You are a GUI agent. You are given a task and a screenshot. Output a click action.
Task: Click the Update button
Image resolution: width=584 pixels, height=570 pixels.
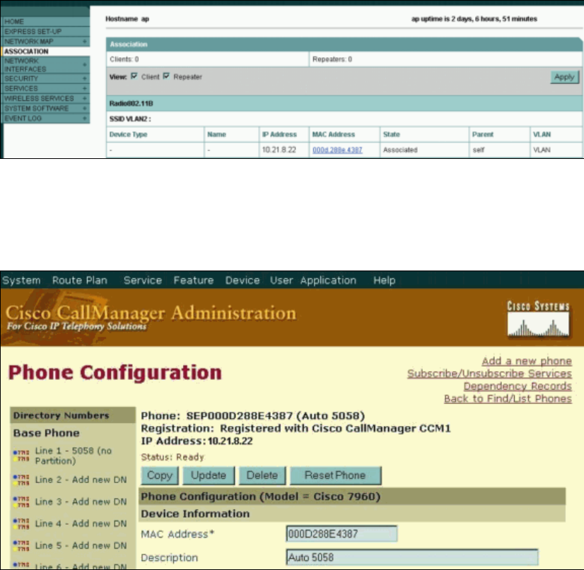[x=209, y=475]
